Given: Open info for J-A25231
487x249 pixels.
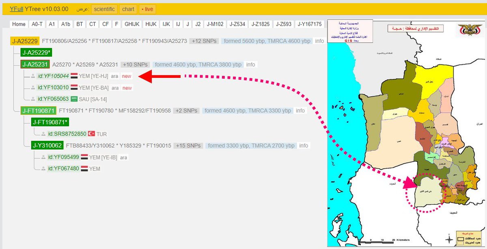Looking at the screenshot, I should point(251,64).
